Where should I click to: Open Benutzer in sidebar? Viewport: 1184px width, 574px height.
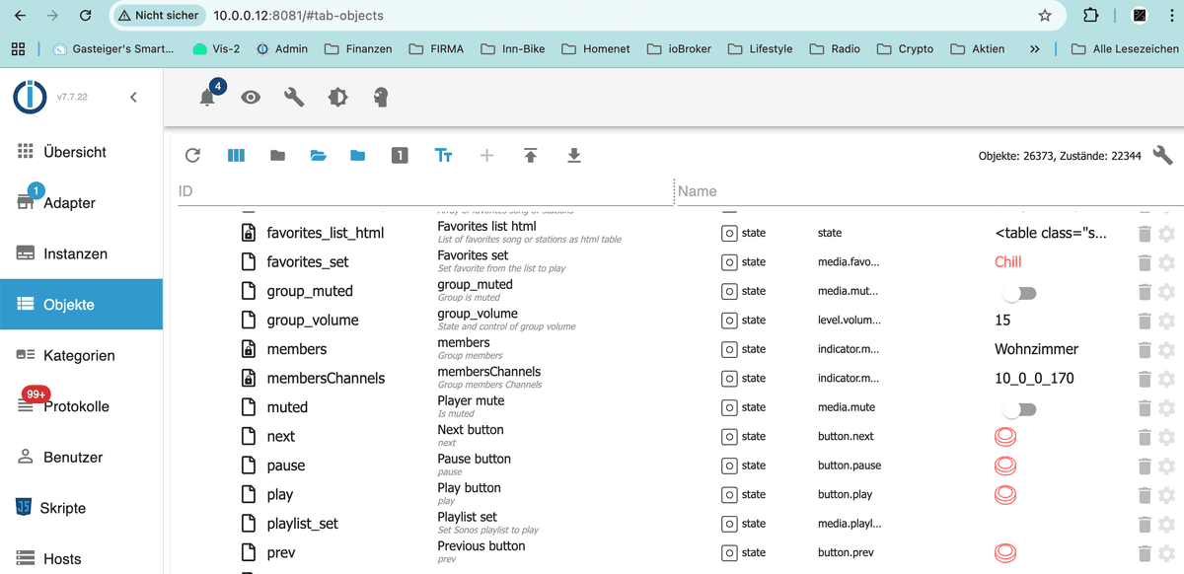coord(81,457)
